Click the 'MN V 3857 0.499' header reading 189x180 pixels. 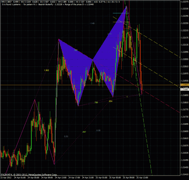pos(10,2)
